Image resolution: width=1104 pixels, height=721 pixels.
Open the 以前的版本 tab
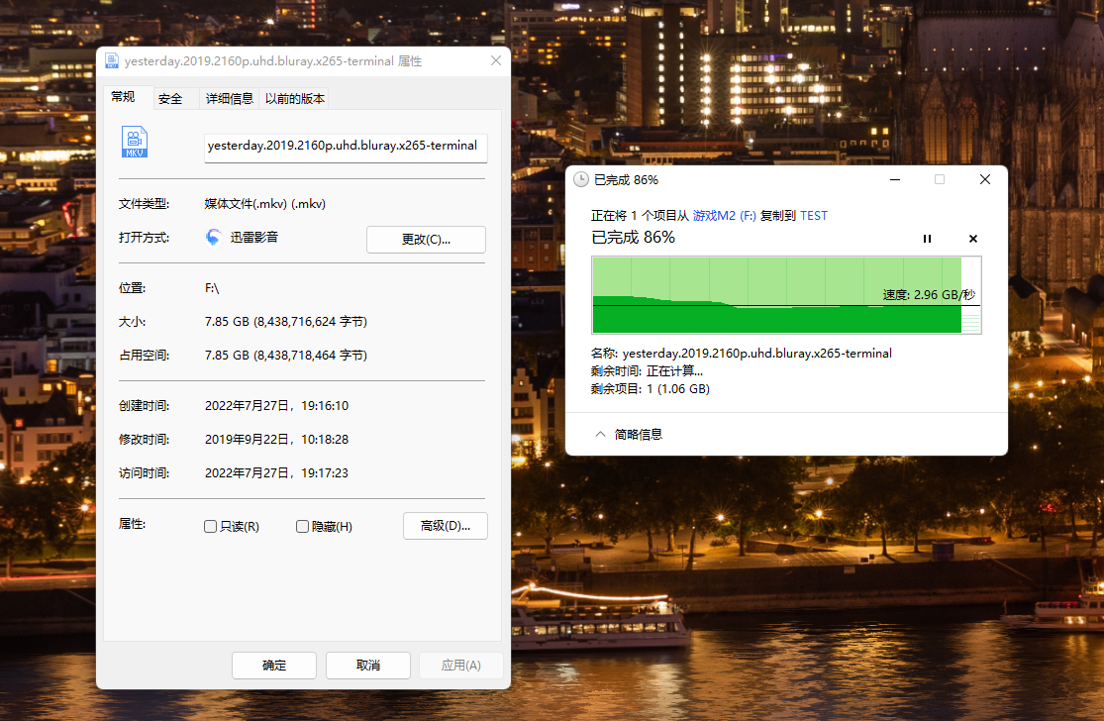coord(294,99)
